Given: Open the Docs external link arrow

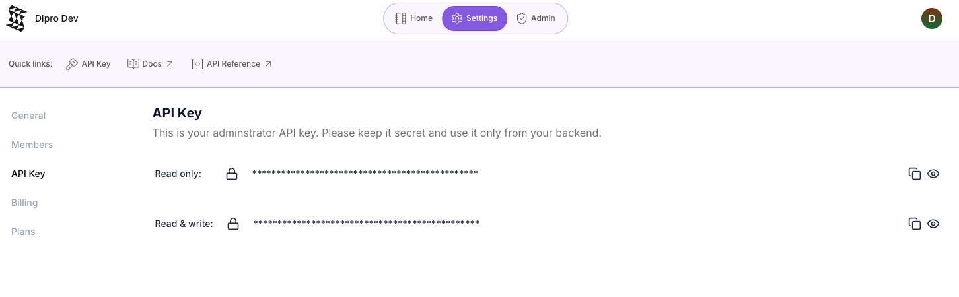Looking at the screenshot, I should tap(170, 64).
